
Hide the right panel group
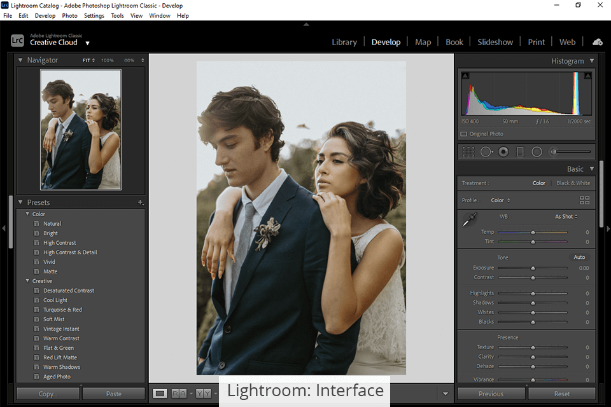click(608, 229)
